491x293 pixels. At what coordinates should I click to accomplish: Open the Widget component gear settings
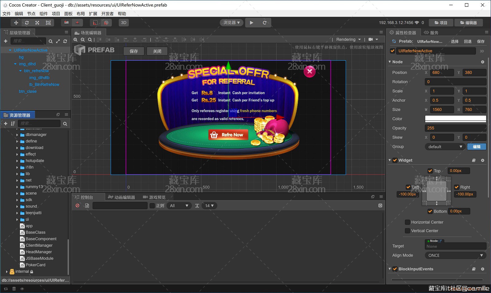click(x=482, y=160)
